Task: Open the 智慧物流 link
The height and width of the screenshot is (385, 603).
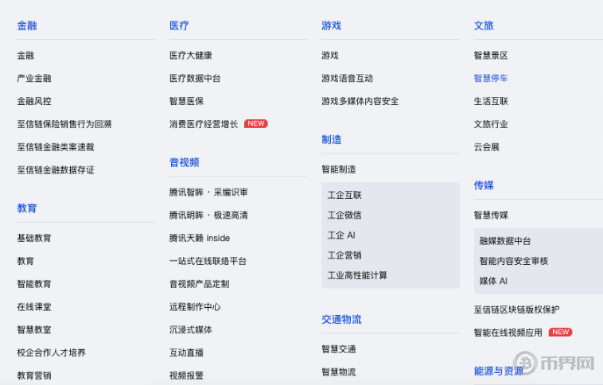Action: coord(339,372)
